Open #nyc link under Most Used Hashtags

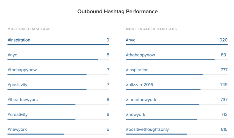[x=12, y=55]
